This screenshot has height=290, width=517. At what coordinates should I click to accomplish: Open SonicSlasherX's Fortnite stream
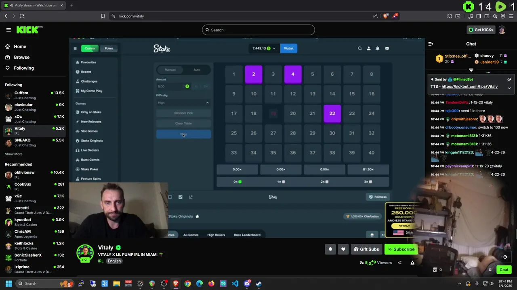34,257
